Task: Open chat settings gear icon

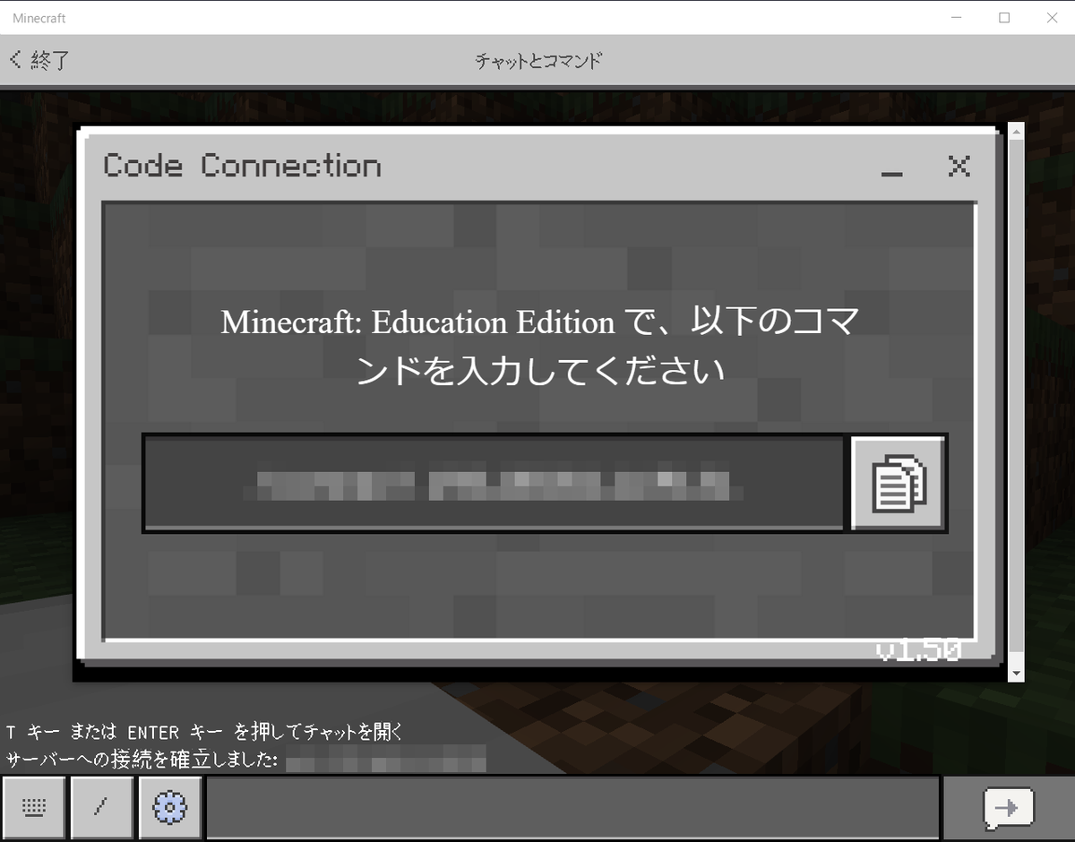Action: click(x=169, y=808)
